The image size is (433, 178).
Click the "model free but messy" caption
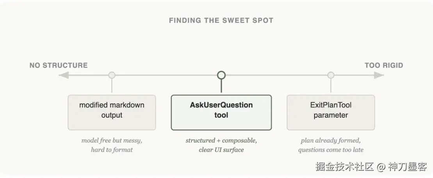tap(112, 140)
